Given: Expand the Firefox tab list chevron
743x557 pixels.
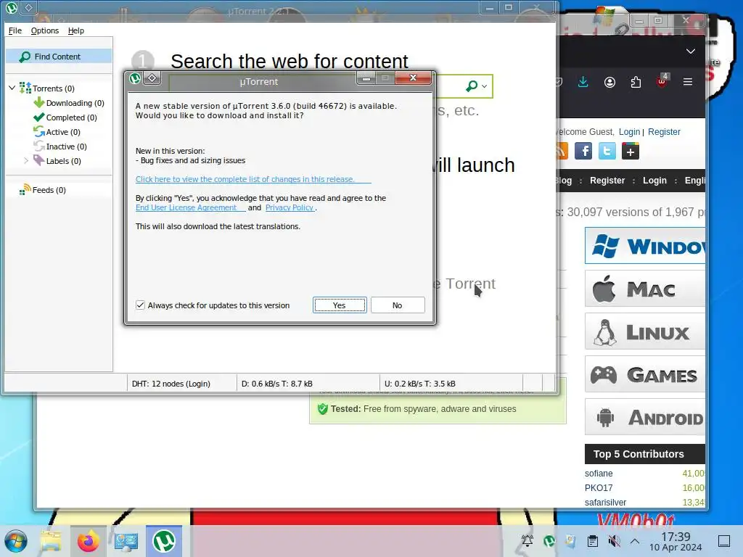Looking at the screenshot, I should pos(691,51).
